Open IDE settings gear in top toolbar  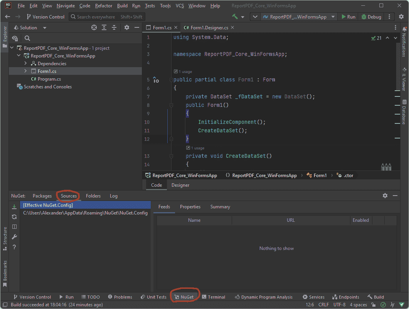tap(401, 17)
